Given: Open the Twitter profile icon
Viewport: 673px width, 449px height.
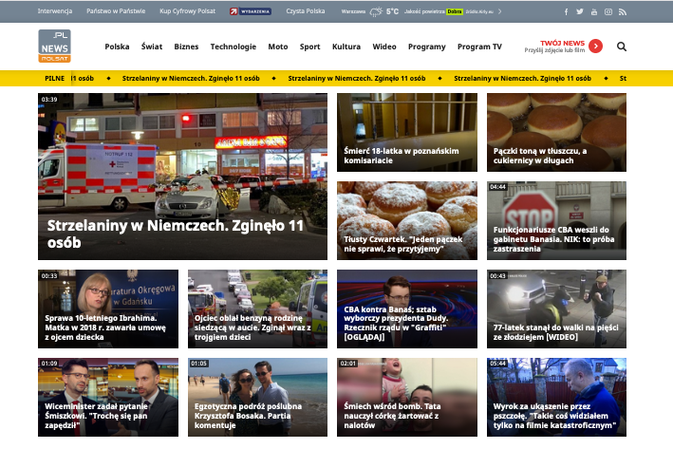Looking at the screenshot, I should [x=581, y=11].
